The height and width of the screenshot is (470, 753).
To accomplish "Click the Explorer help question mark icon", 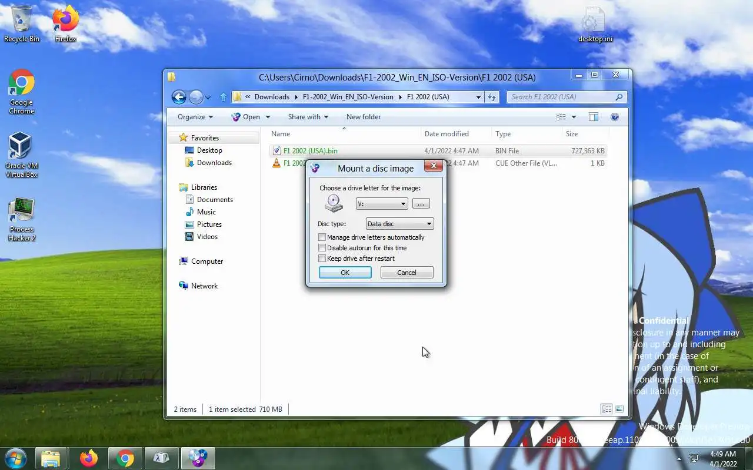I will coord(615,117).
